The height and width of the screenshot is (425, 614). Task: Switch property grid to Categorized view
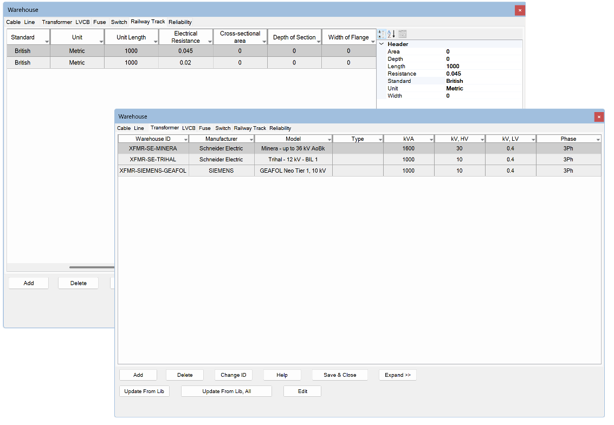point(382,34)
